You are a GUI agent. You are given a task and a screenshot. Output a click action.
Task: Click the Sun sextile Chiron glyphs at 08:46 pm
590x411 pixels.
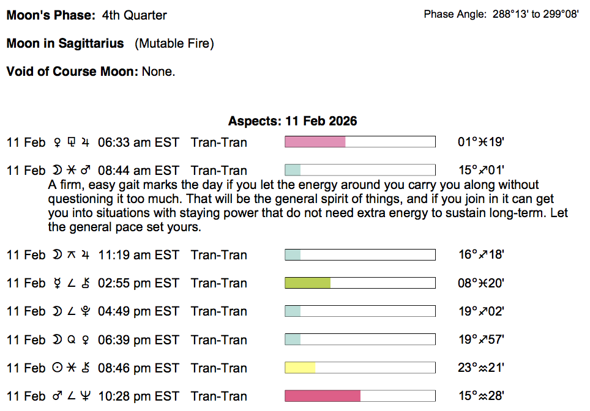click(x=72, y=368)
